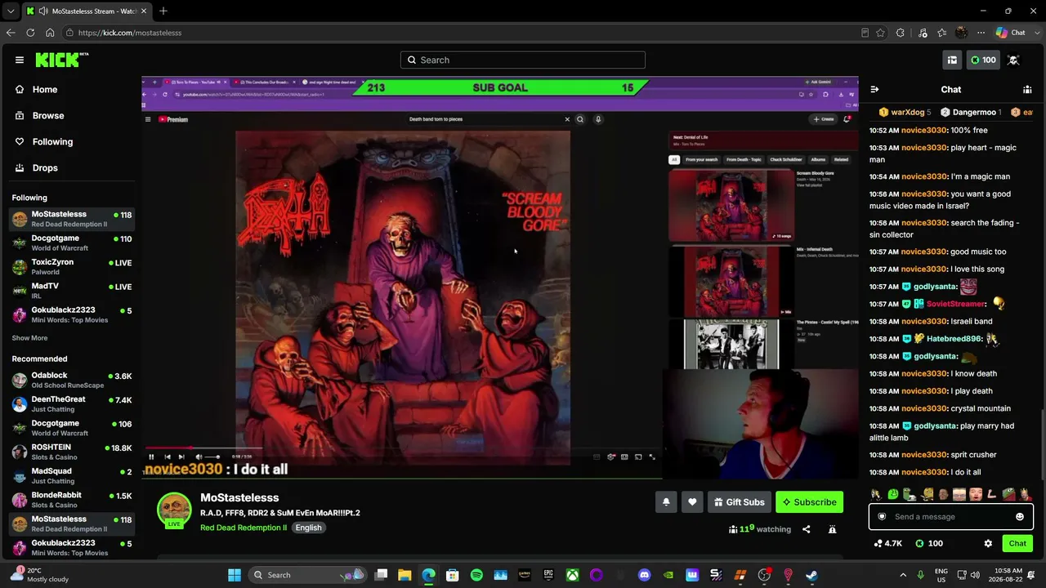This screenshot has height=588, width=1046.
Task: Show chat users list icon
Action: coord(1027,89)
